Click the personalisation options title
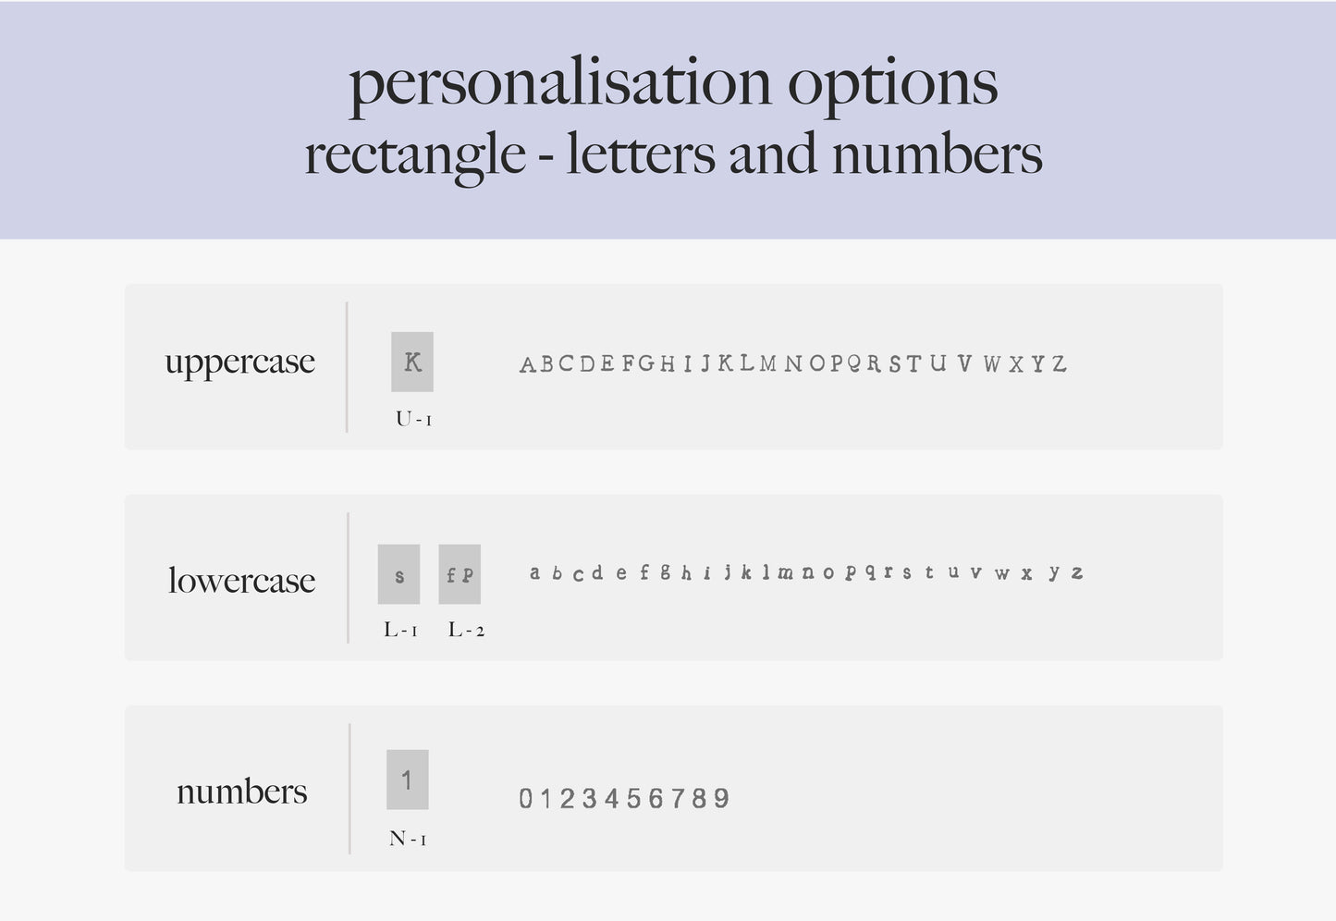Viewport: 1336px width, 921px height. [673, 83]
